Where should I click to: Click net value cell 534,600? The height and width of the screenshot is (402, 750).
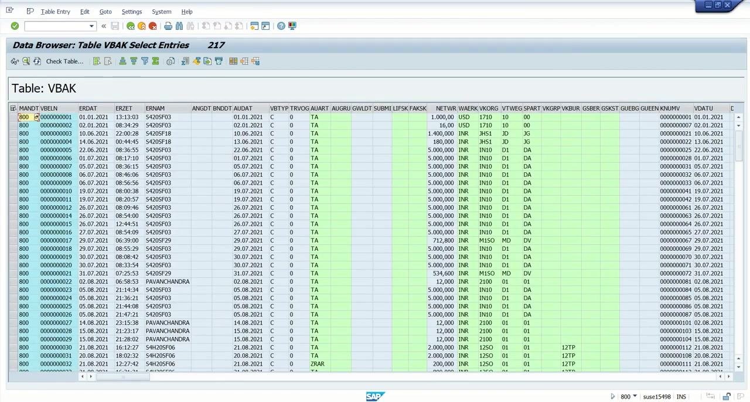click(x=442, y=274)
